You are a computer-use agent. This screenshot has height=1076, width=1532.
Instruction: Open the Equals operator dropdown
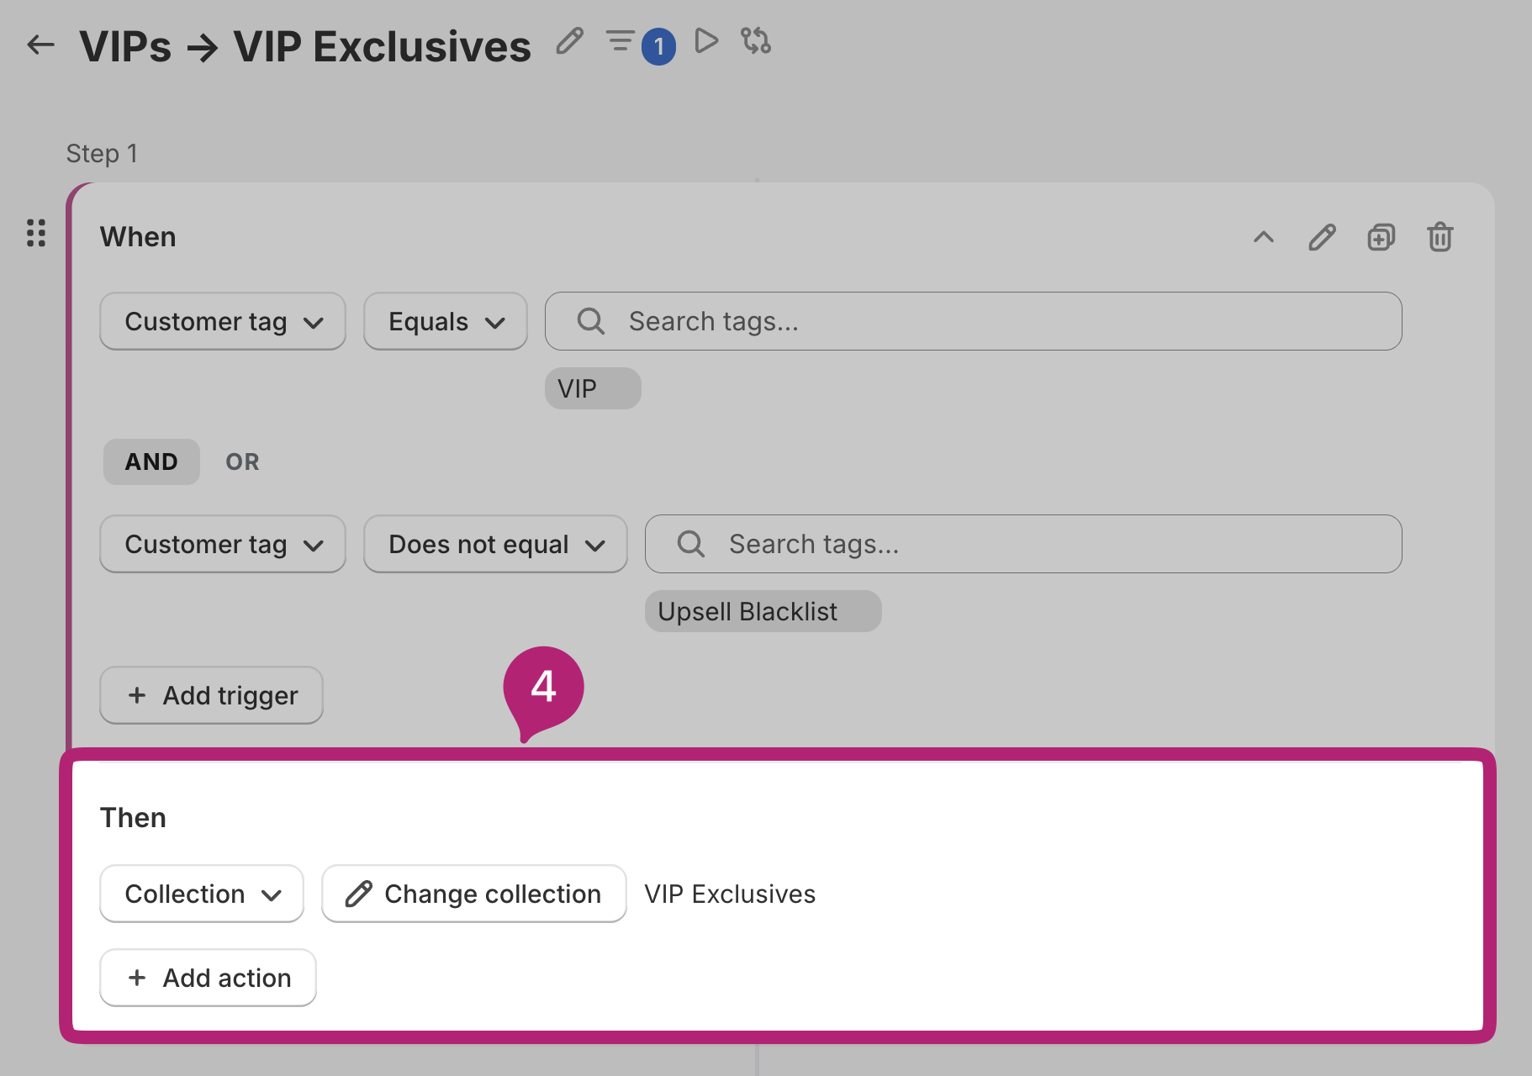click(446, 321)
